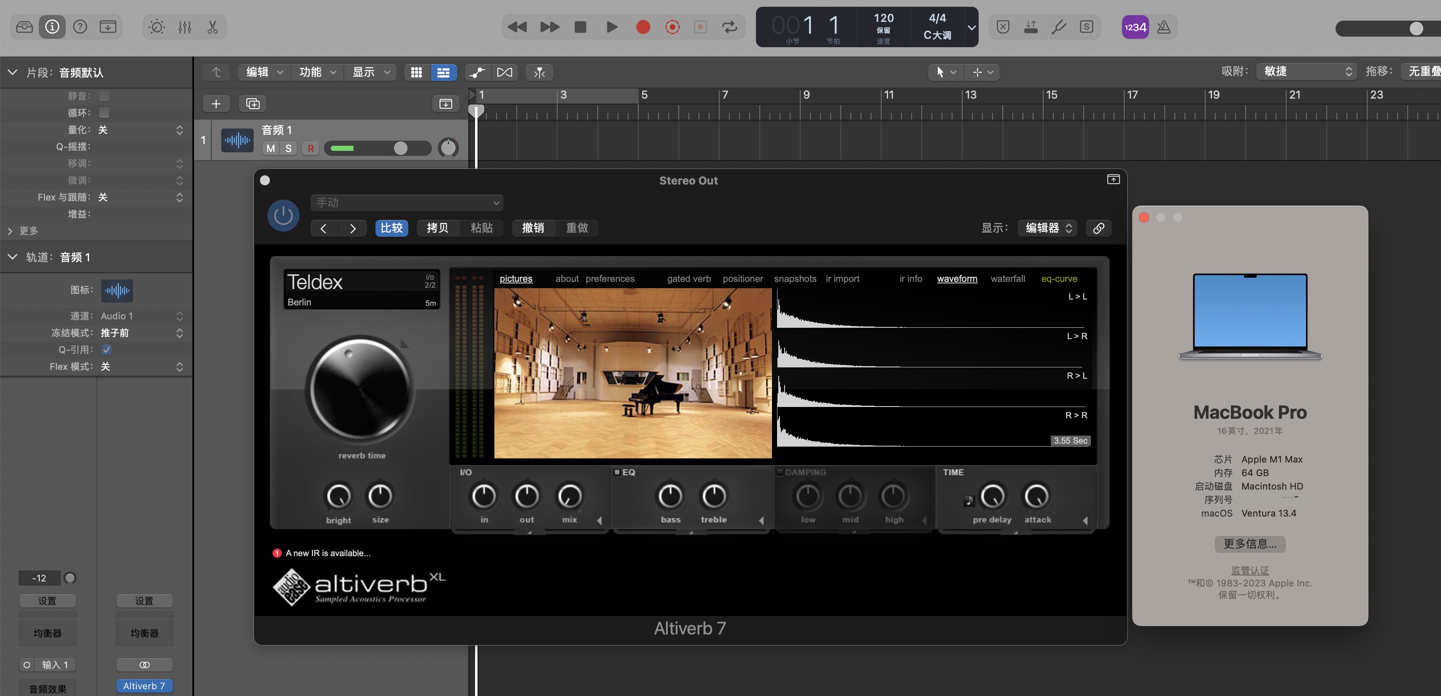Toggle Cycle mode loop button
The image size is (1441, 696).
click(x=729, y=27)
